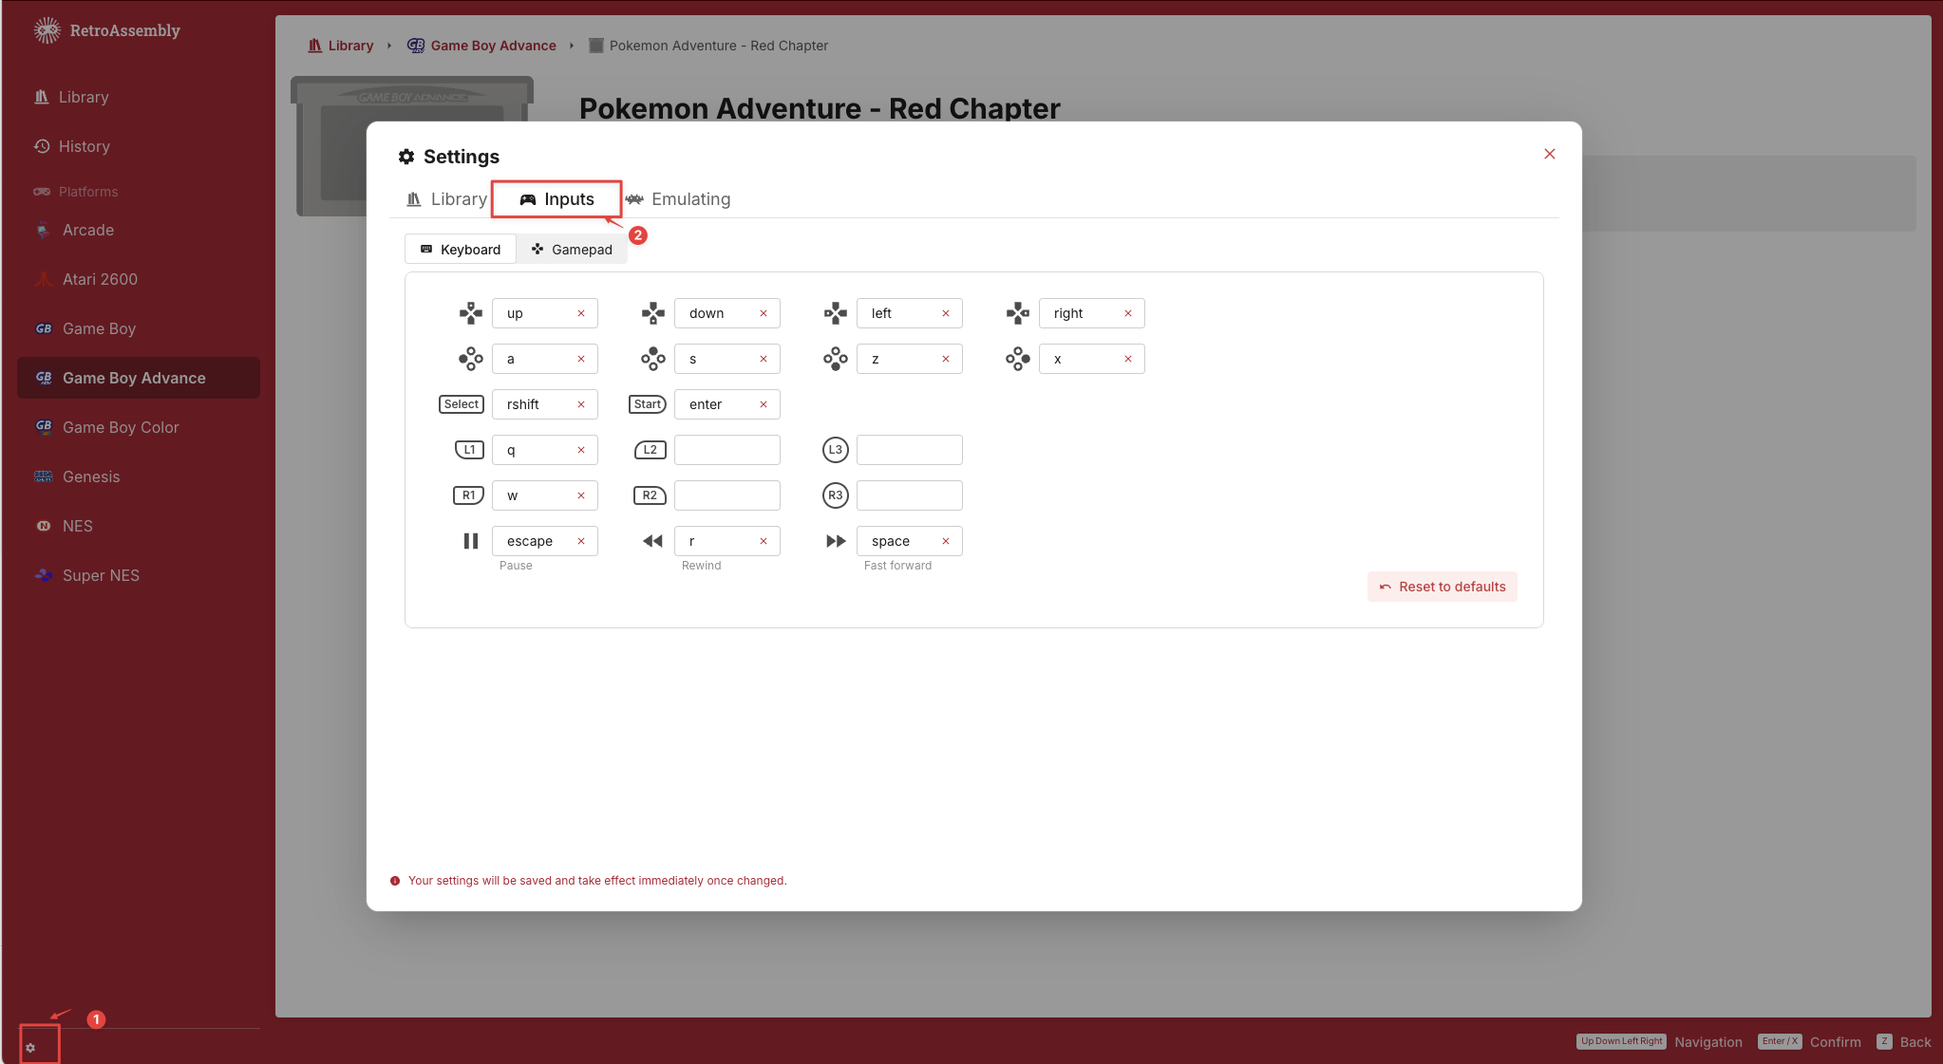Open settings via sidebar gear icon
The image size is (1943, 1064).
click(30, 1048)
